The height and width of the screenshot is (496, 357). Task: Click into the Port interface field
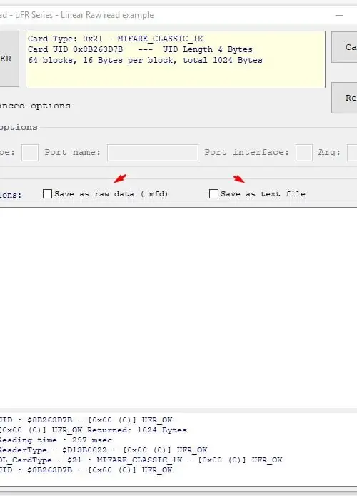[304, 153]
